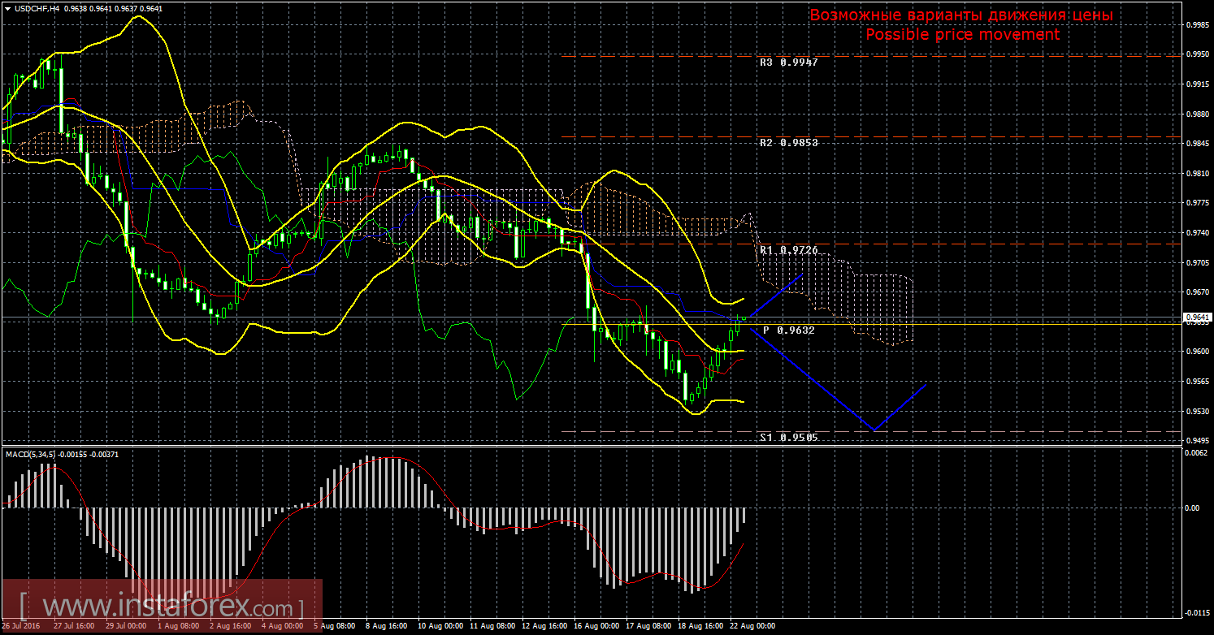1214x635 pixels.
Task: Click the 16 Aug 00:00 time axis label
Action: (x=596, y=626)
